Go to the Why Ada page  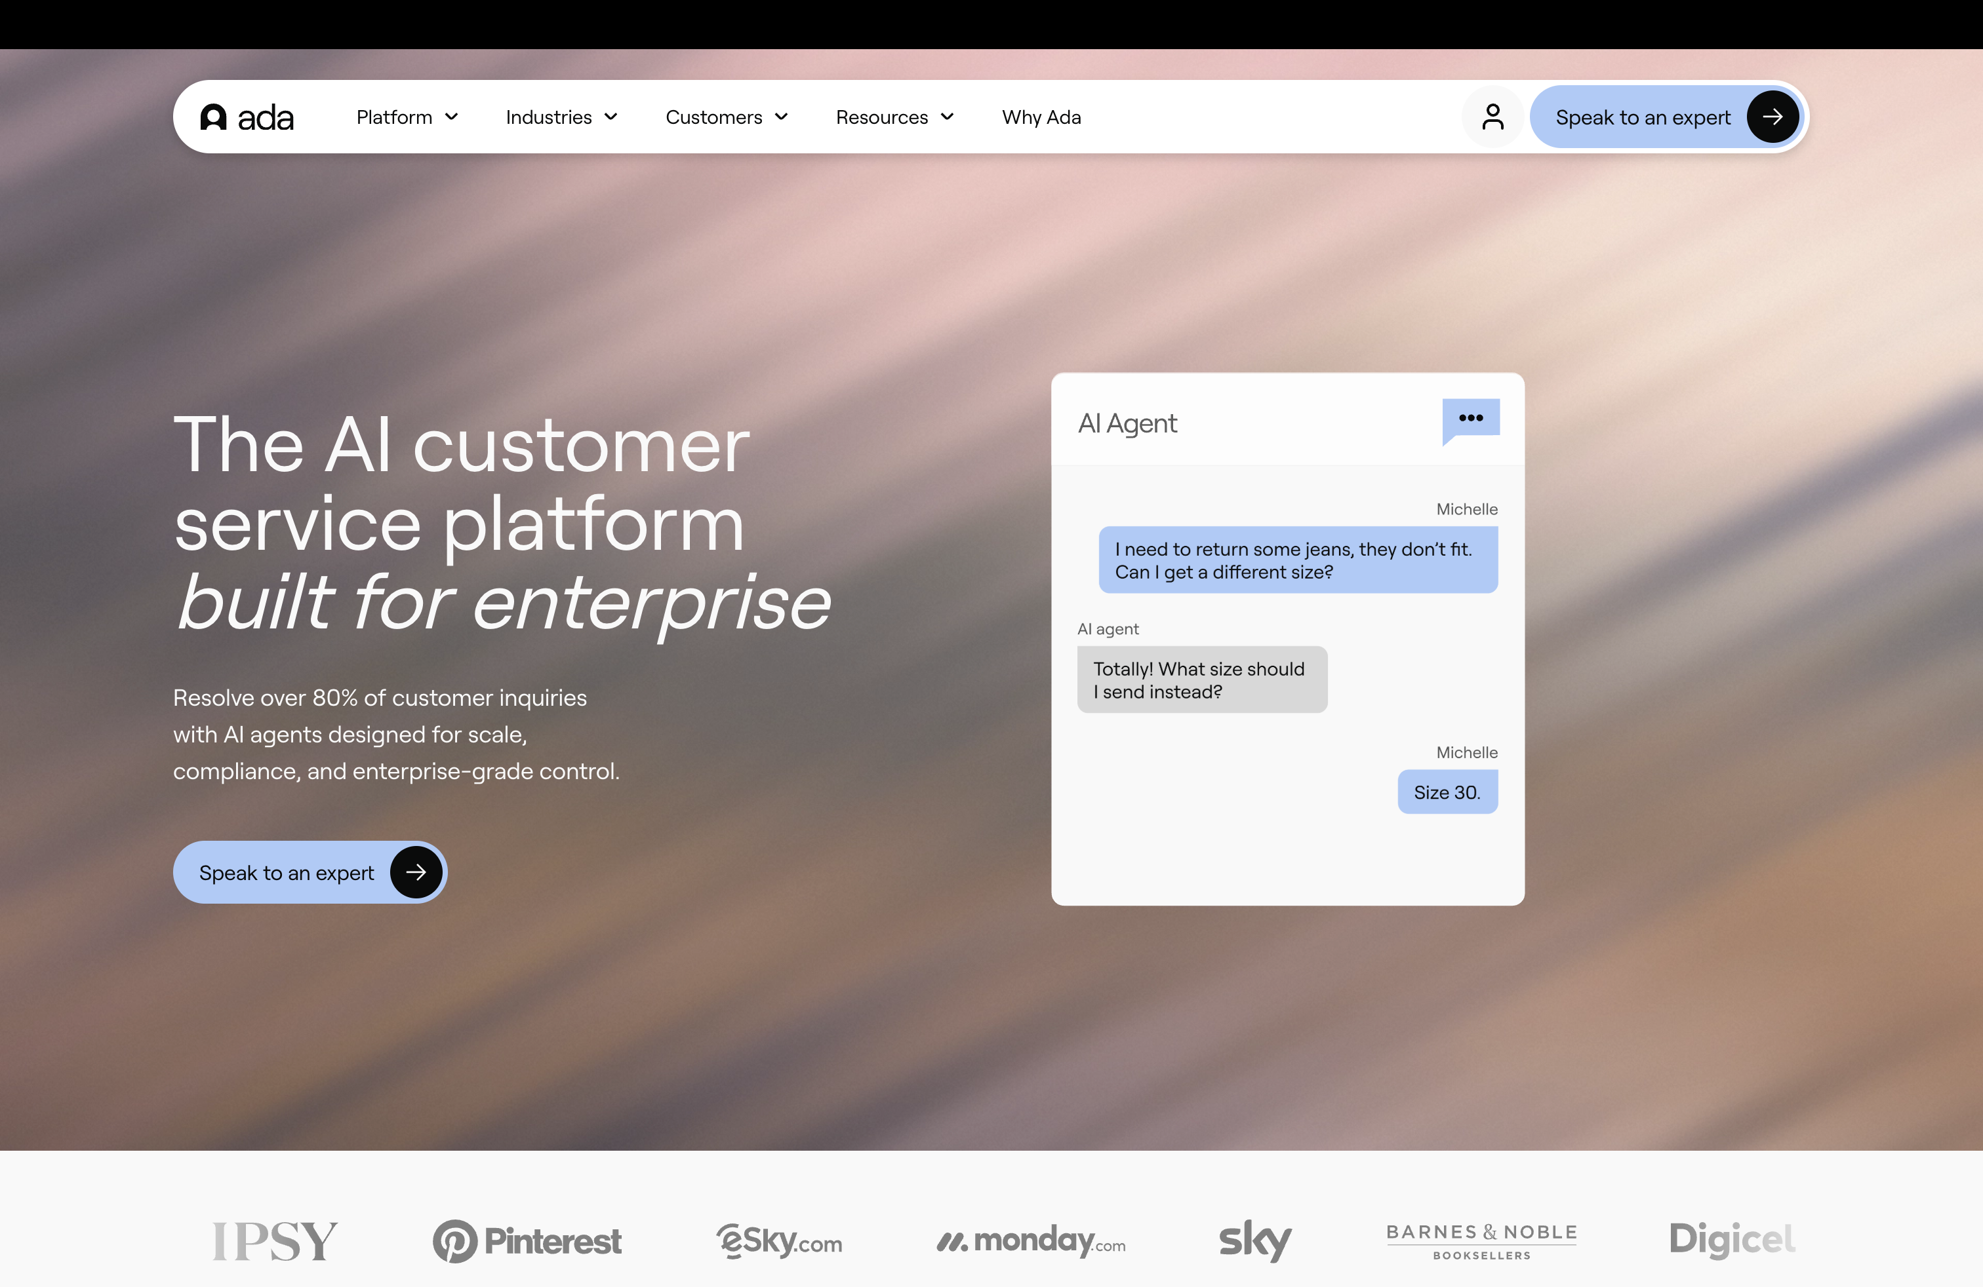[x=1041, y=117]
